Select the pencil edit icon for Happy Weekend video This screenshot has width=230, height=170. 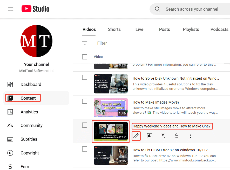coord(136,136)
